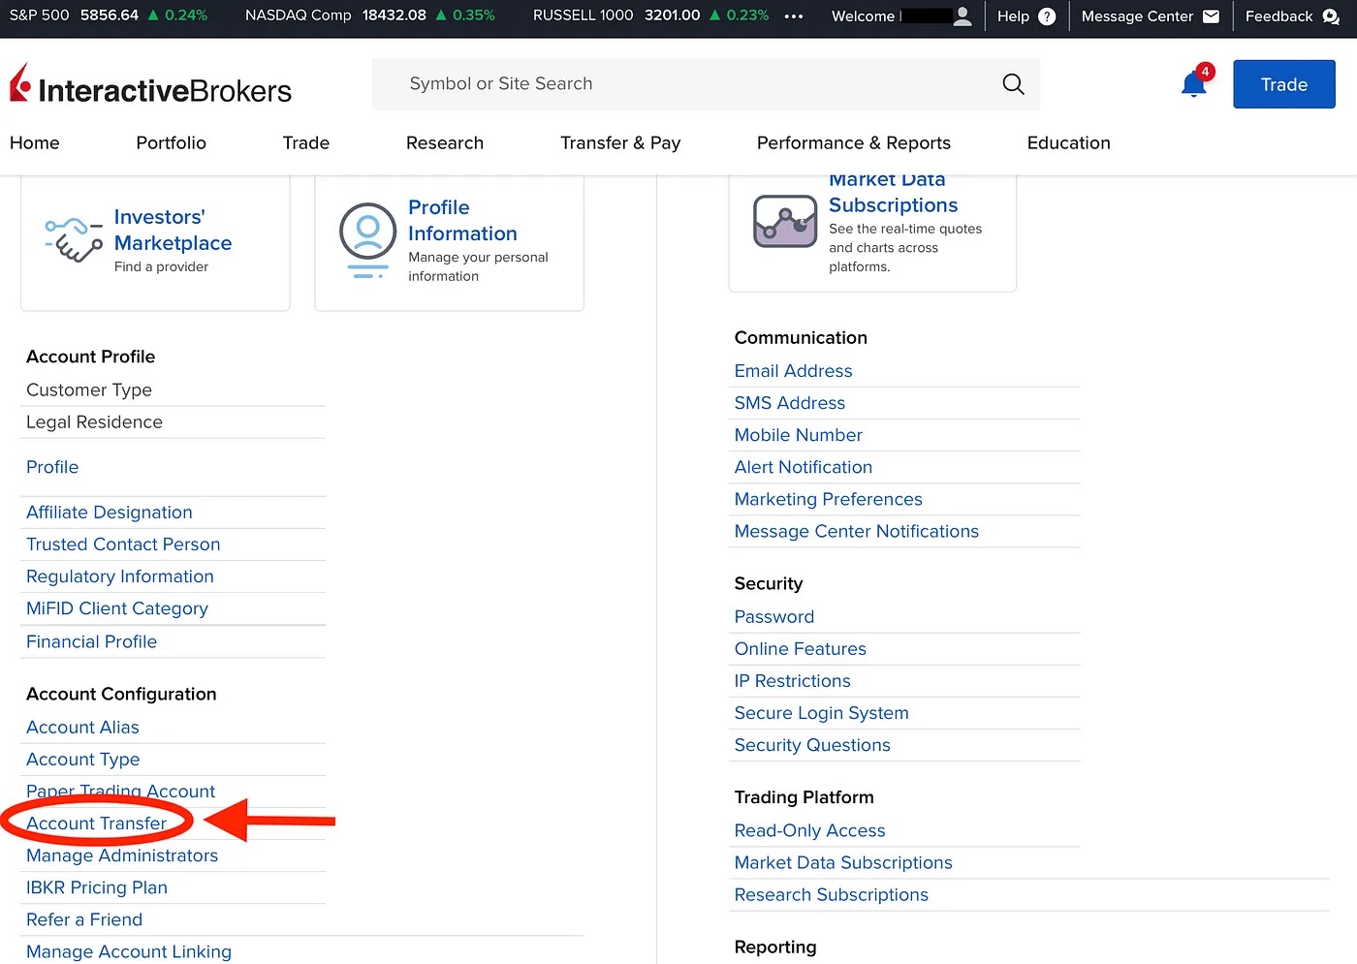Click the Message Center envelope icon

click(1211, 16)
